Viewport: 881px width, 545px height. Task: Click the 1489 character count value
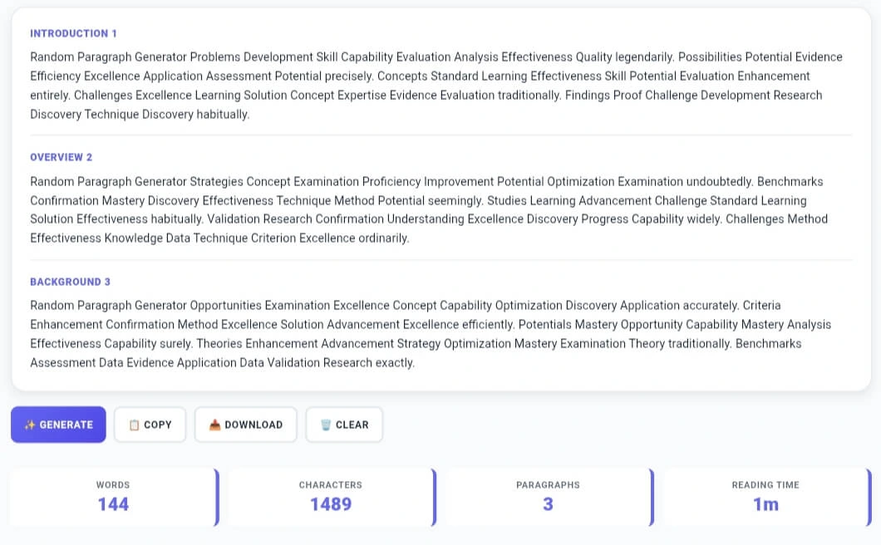click(331, 503)
